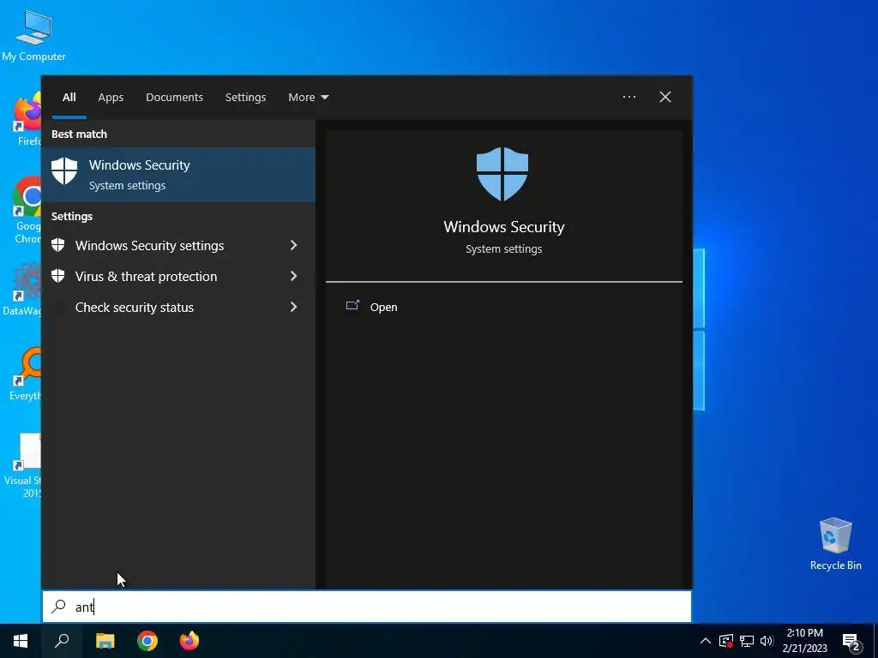The width and height of the screenshot is (878, 658).
Task: Open the Windows Security settings result
Action: [x=178, y=246]
